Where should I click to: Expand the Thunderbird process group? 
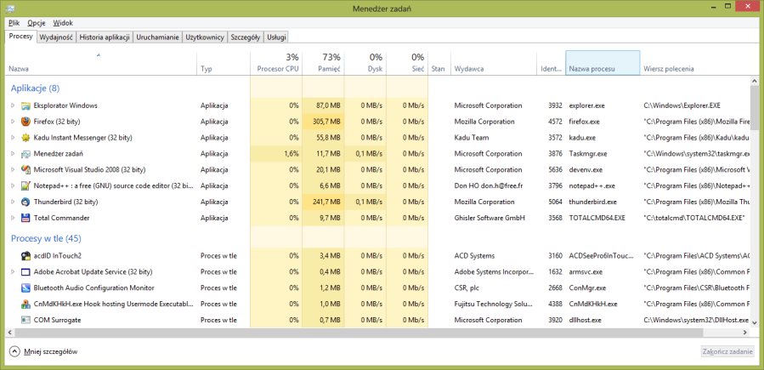[x=13, y=202]
